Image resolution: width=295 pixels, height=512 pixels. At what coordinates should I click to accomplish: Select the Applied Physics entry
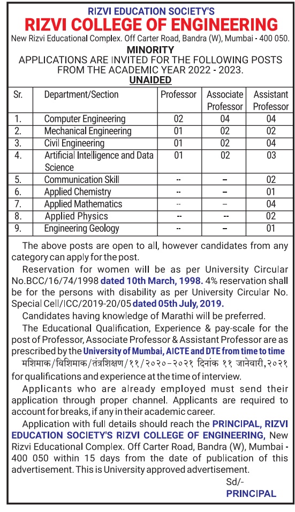[77, 216]
